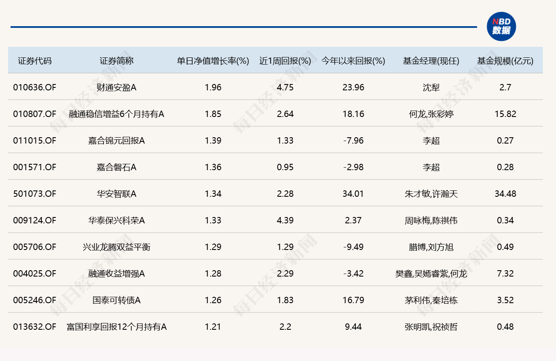The width and height of the screenshot is (556, 361).
Task: Click fund manager 沈犁
Action: point(431,87)
